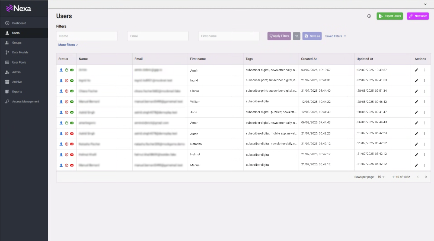Click the history clock icon

coord(369,16)
